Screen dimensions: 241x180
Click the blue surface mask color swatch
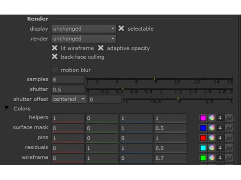203,128
